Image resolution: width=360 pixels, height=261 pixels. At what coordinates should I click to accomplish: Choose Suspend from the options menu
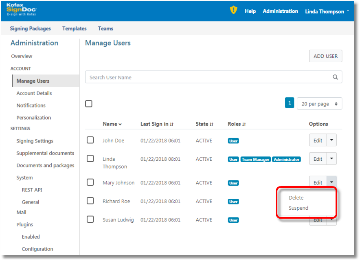coord(299,208)
